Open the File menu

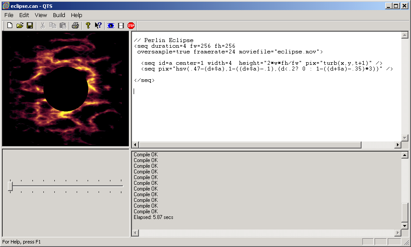pyautogui.click(x=9, y=15)
